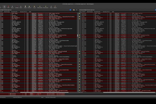Click left pane UNIX line ending label
This screenshot has width=156, height=104.
tap(30, 12)
